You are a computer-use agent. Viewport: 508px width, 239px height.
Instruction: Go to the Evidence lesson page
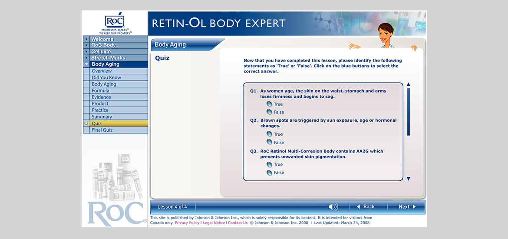[x=101, y=97]
